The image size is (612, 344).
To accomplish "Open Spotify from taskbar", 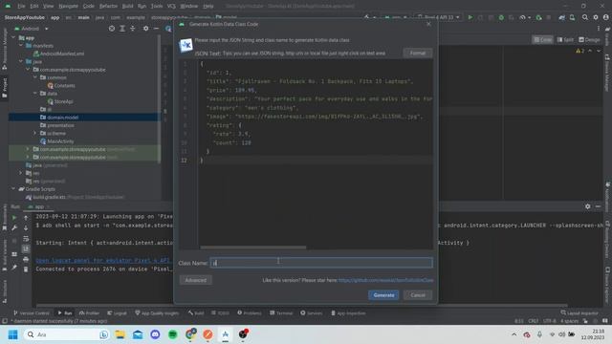I will tap(172, 334).
